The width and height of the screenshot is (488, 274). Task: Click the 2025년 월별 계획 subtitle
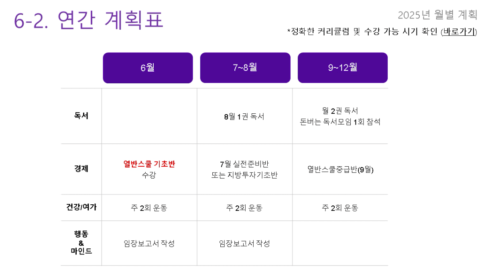(438, 15)
